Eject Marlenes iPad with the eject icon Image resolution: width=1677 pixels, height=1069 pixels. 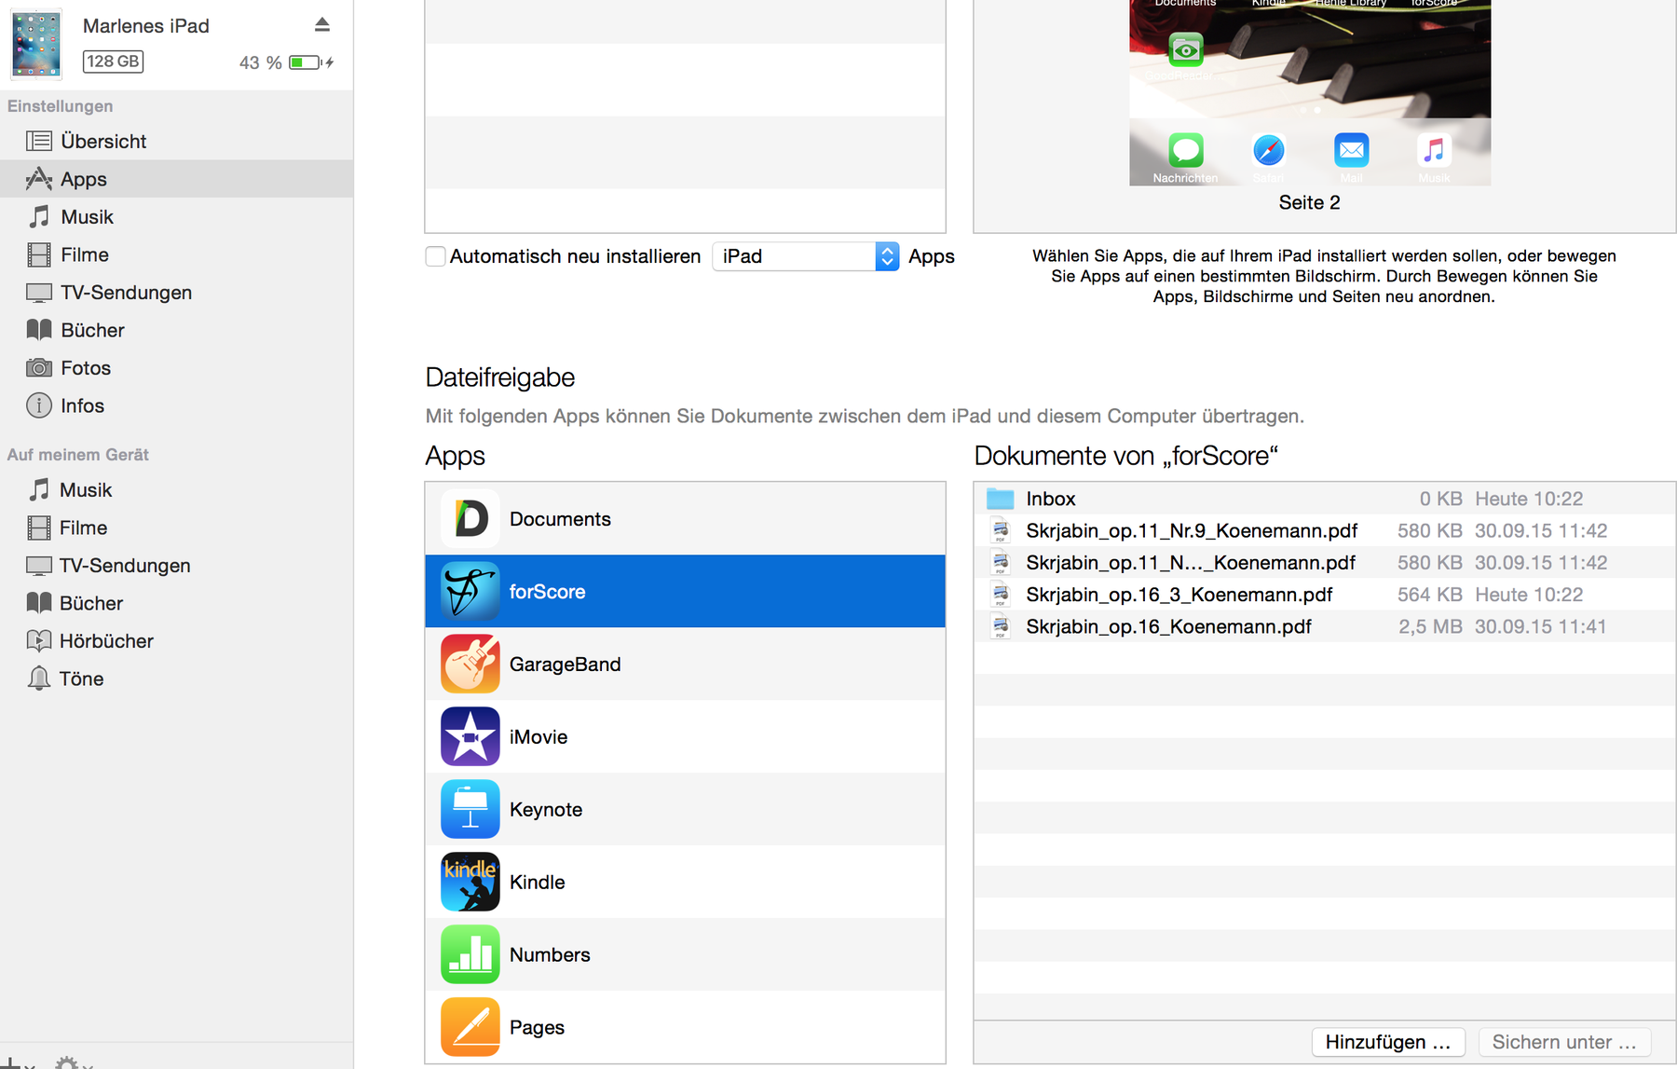tap(322, 25)
